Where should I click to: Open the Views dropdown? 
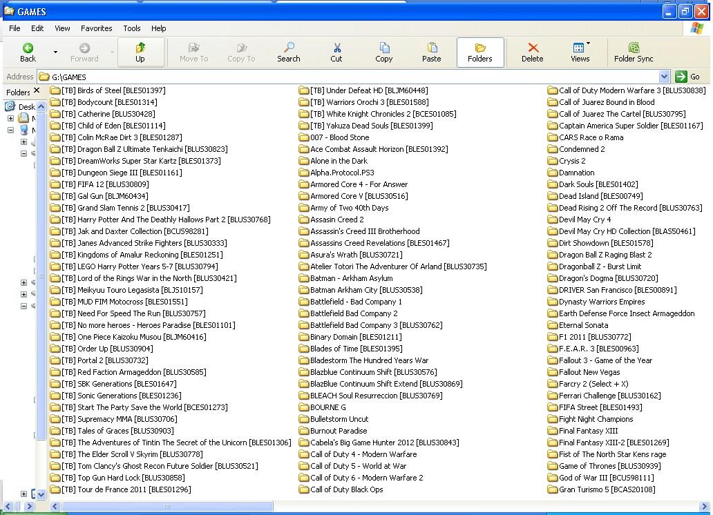pyautogui.click(x=580, y=52)
